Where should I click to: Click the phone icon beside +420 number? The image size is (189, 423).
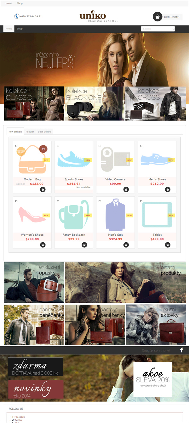pos(16,16)
